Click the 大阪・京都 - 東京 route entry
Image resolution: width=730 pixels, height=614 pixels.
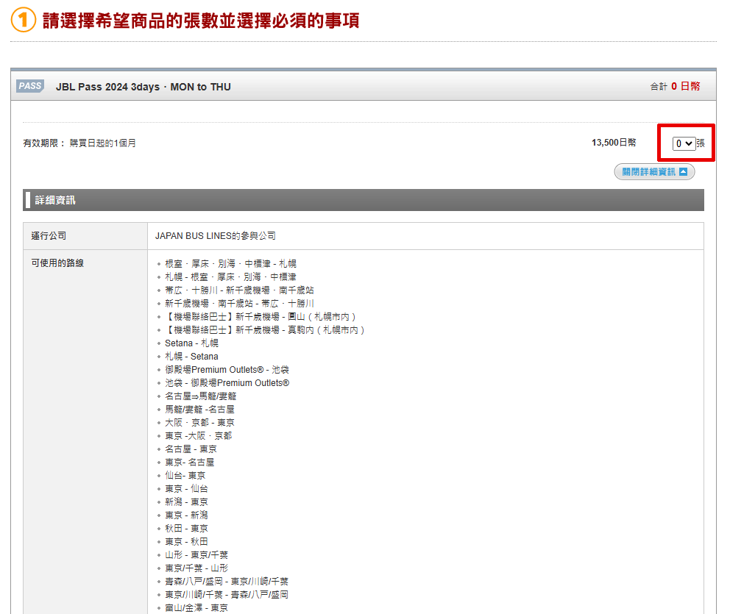pyautogui.click(x=199, y=422)
